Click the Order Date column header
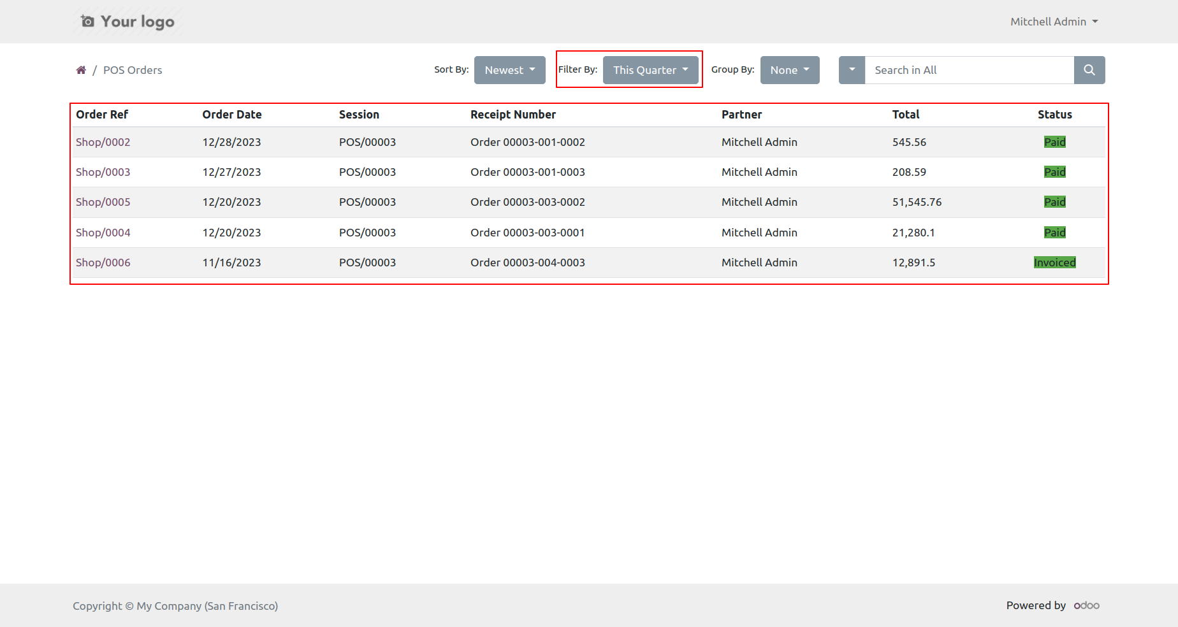Viewport: 1178px width, 627px height. click(232, 115)
